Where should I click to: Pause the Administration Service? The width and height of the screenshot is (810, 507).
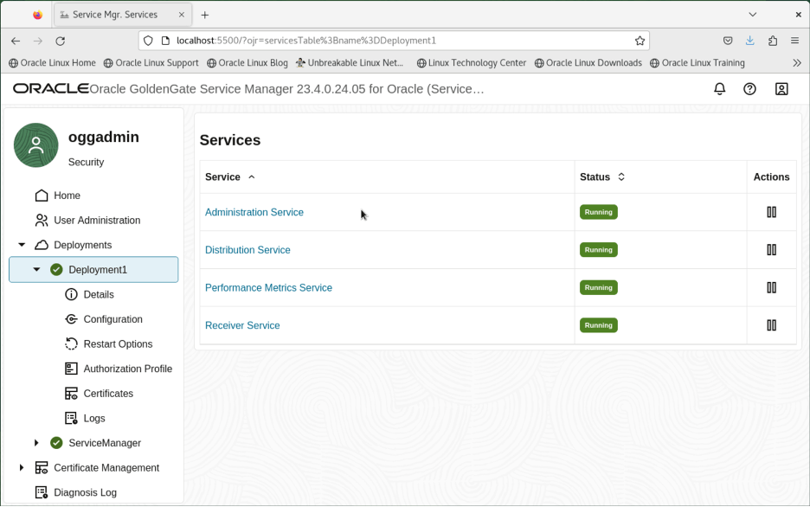[x=771, y=212]
